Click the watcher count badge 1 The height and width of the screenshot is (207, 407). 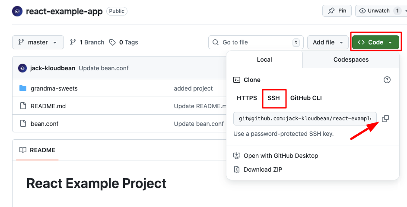(397, 11)
